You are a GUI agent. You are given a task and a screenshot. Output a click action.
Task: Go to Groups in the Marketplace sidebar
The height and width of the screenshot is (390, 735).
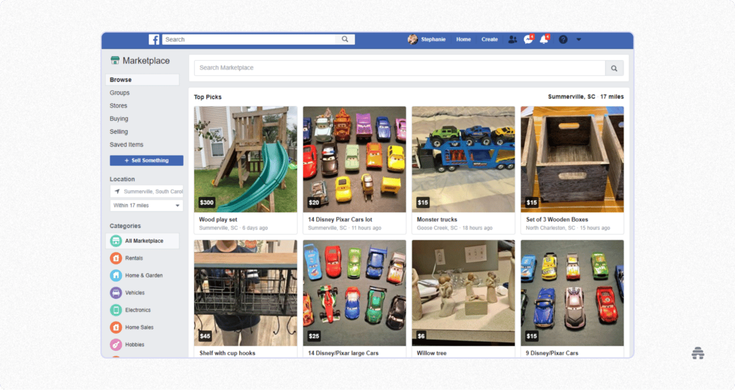click(119, 93)
